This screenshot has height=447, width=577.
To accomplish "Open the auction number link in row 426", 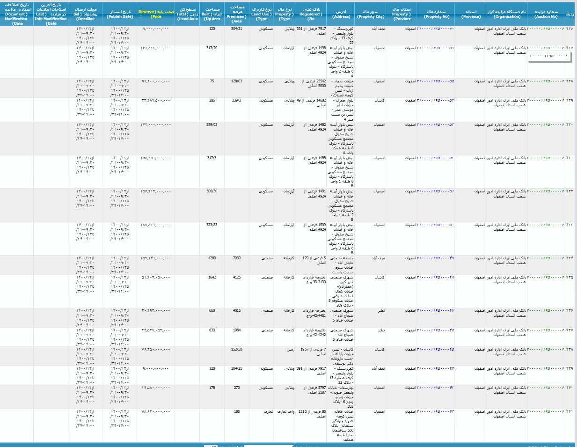I will (546, 29).
